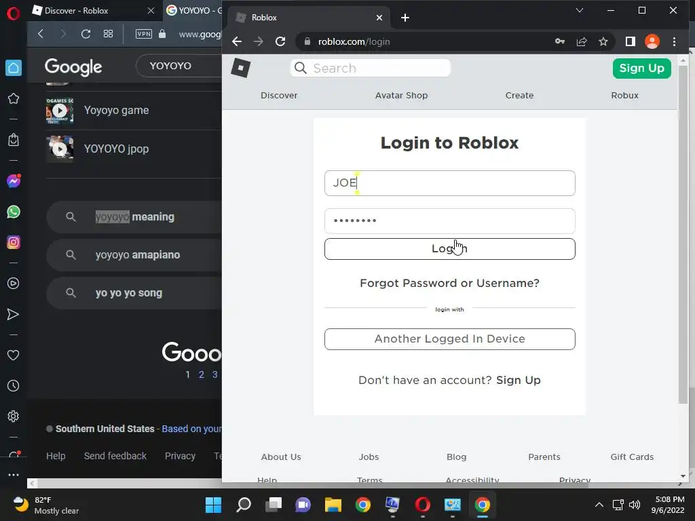This screenshot has height=521, width=695.
Task: Click the Roblox logo home icon
Action: pos(241,69)
